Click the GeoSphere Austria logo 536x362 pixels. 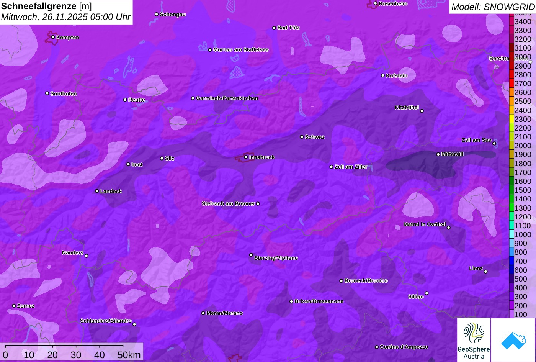[474, 340]
